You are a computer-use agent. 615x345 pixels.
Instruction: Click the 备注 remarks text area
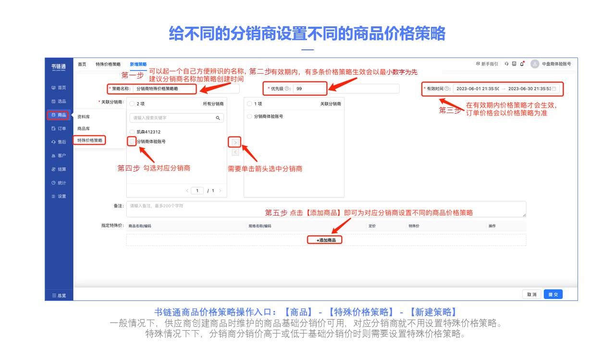(326, 209)
